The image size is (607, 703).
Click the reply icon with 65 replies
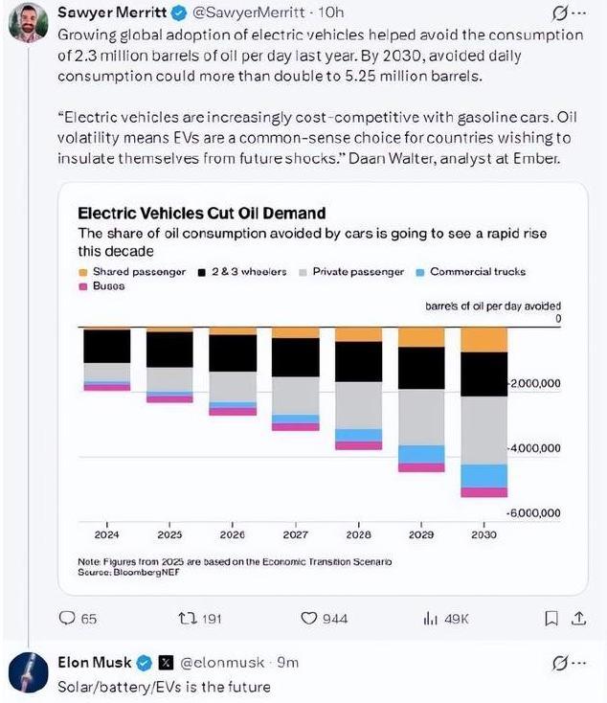tap(68, 619)
